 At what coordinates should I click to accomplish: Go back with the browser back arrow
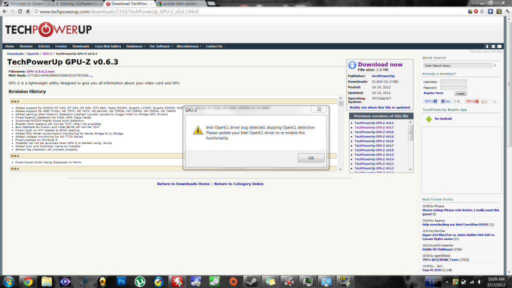[4, 11]
